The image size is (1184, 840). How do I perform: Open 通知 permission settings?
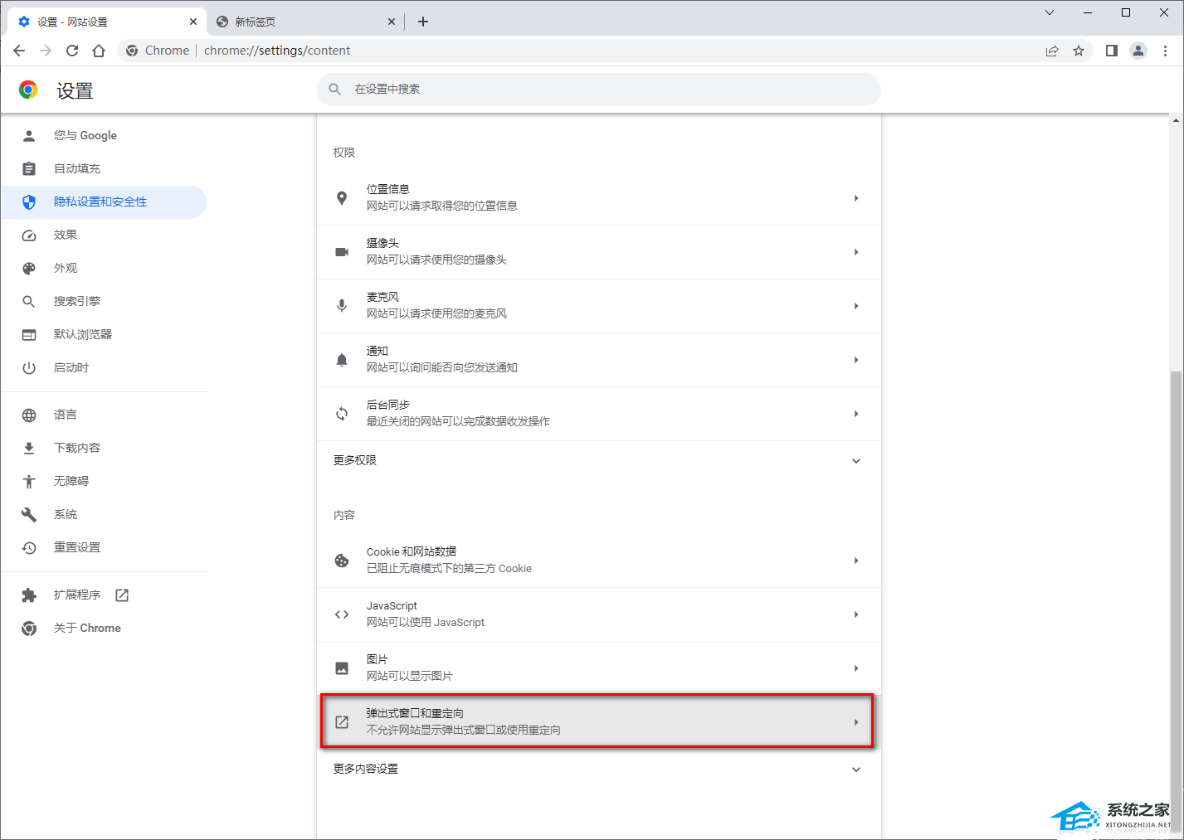pyautogui.click(x=599, y=360)
